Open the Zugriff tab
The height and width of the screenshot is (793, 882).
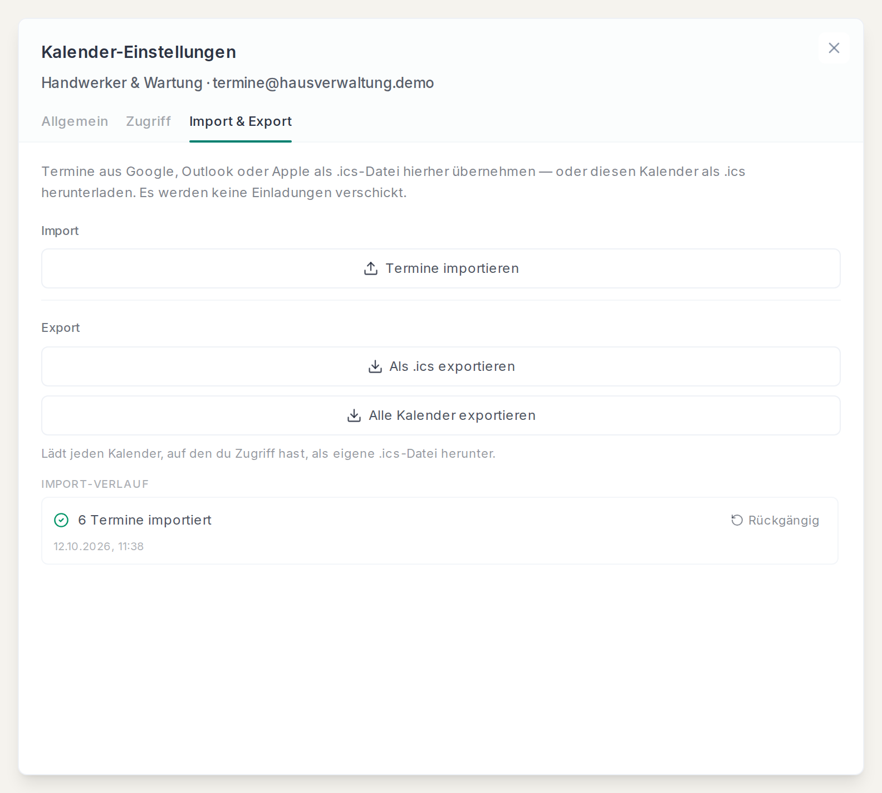pos(148,121)
